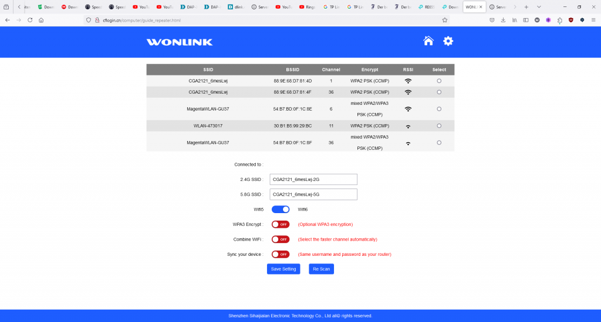Open the WONLINK settings gear
The image size is (601, 322).
coord(448,41)
